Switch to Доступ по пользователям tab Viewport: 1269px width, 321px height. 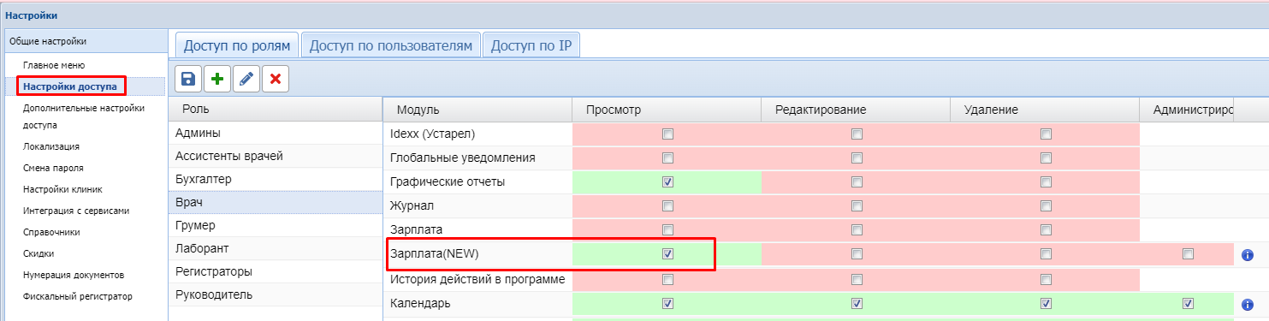click(390, 45)
